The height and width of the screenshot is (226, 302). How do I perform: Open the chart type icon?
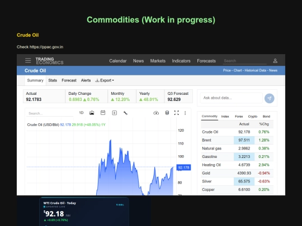[x=92, y=113]
